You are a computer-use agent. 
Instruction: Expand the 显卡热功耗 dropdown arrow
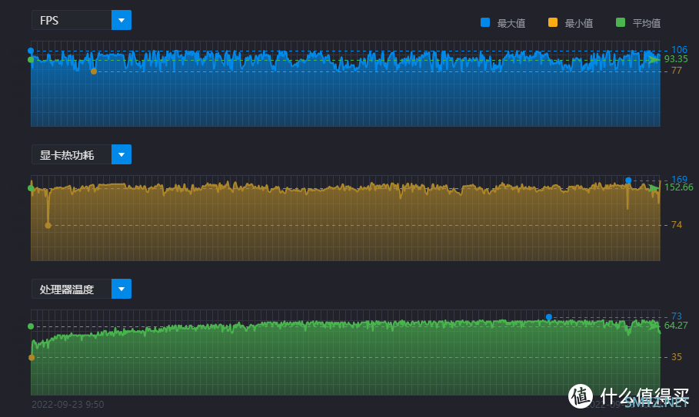point(121,155)
